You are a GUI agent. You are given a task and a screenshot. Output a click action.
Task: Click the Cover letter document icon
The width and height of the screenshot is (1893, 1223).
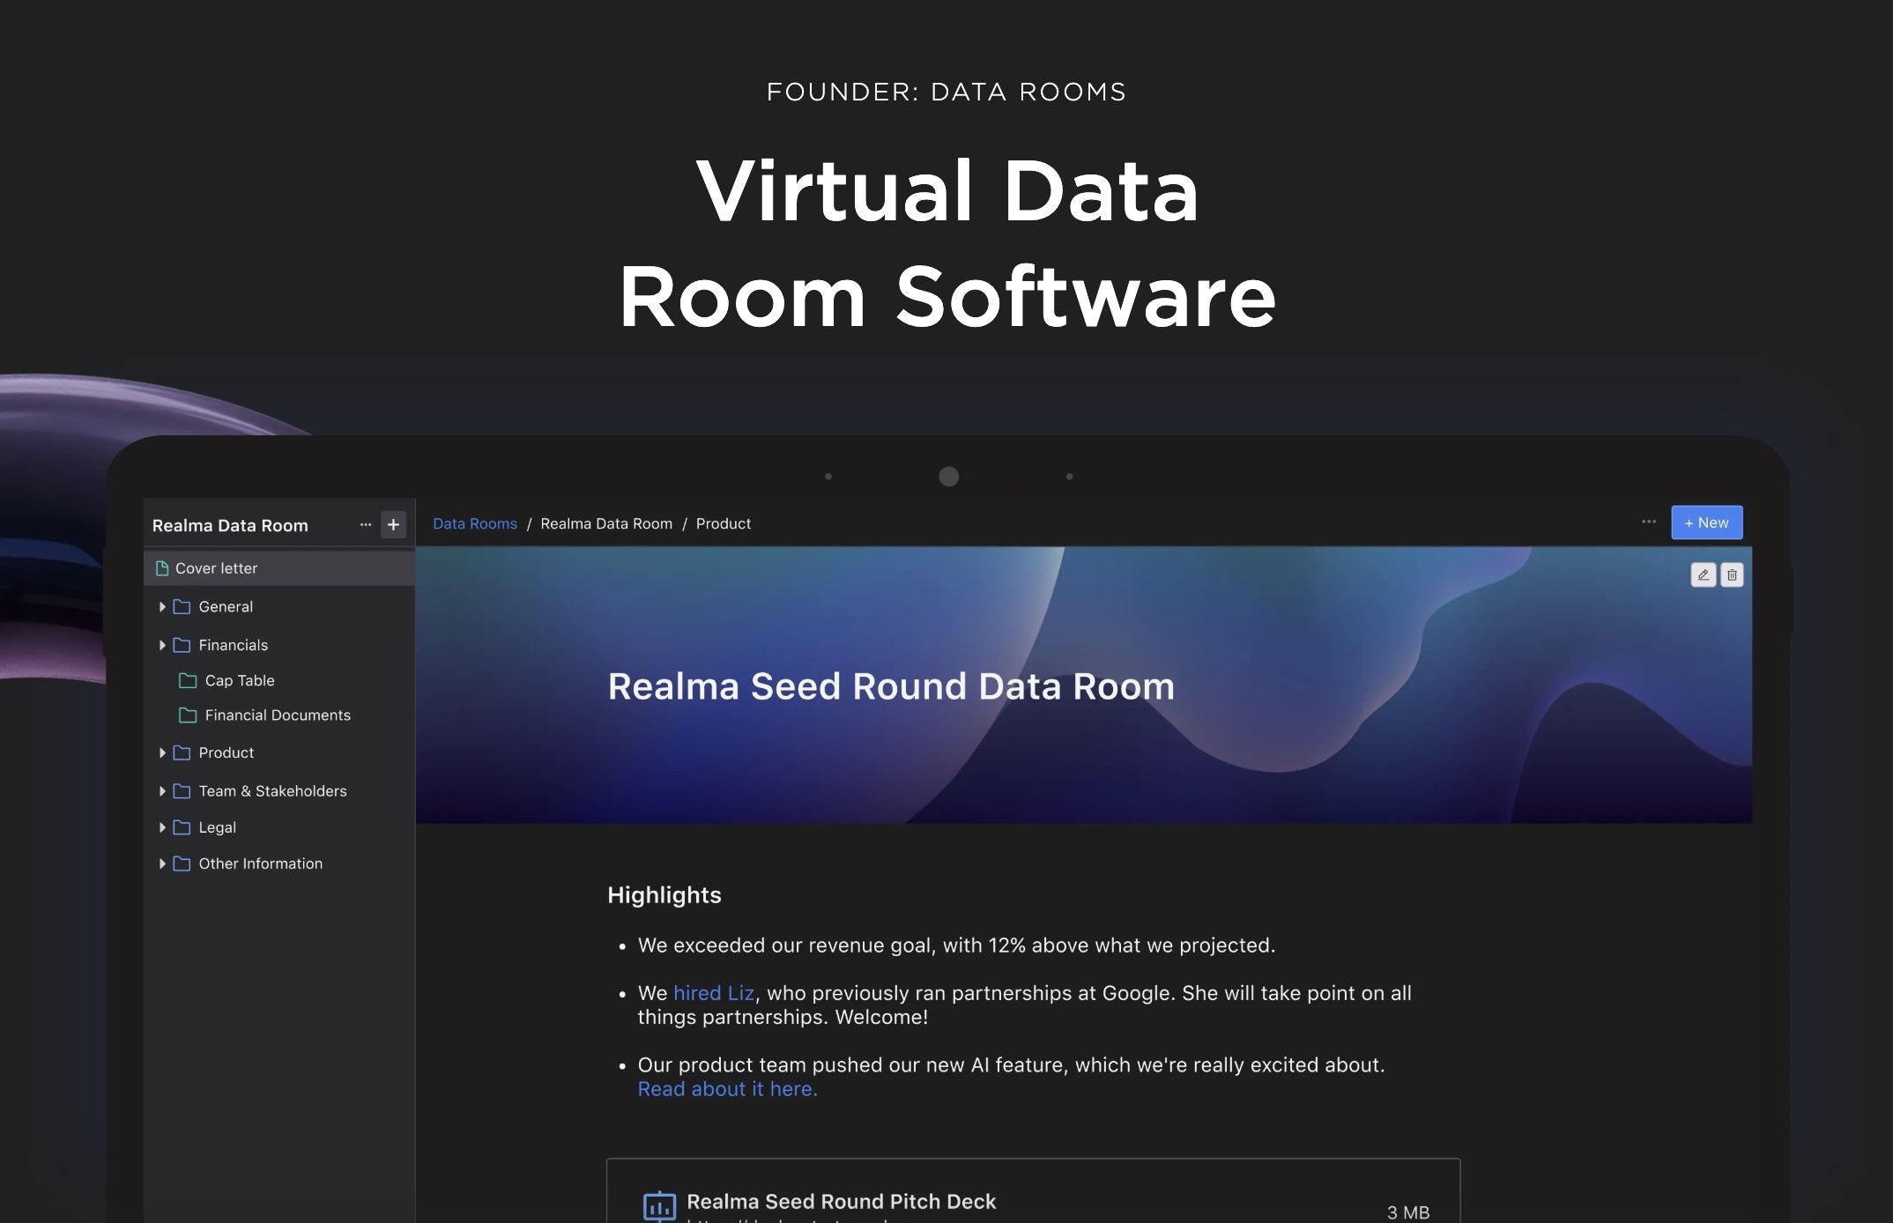pyautogui.click(x=162, y=568)
